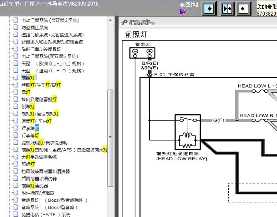Open 制动灯/高位制动灯 entry
The width and height of the screenshot is (277, 217).
(40, 114)
